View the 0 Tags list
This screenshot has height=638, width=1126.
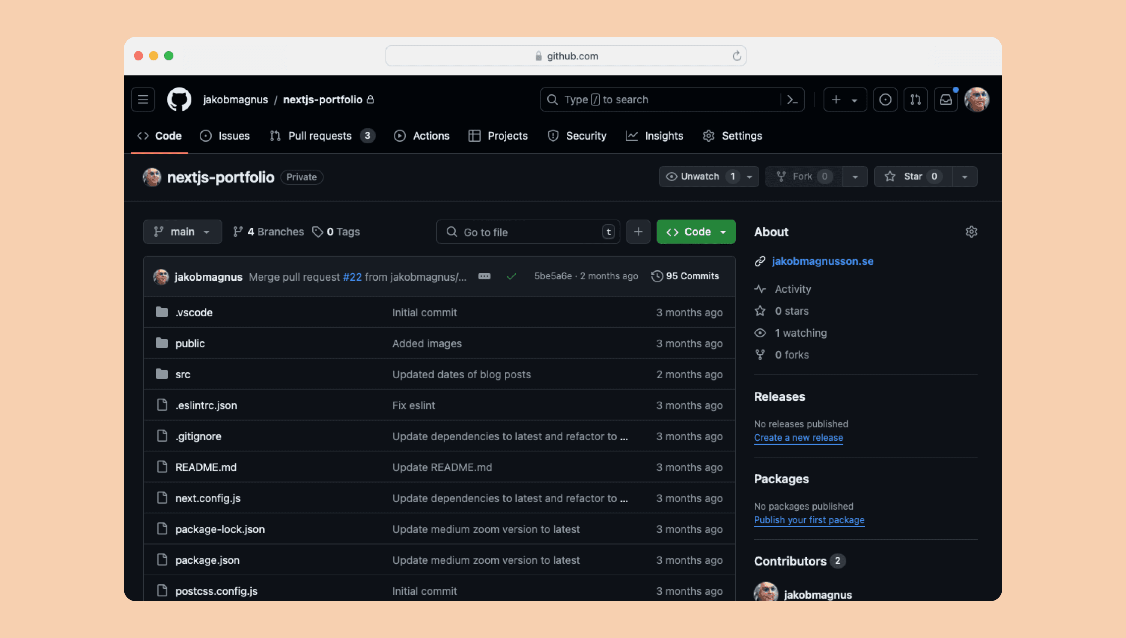336,232
